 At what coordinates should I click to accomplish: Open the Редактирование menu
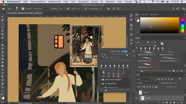[x=38, y=2]
